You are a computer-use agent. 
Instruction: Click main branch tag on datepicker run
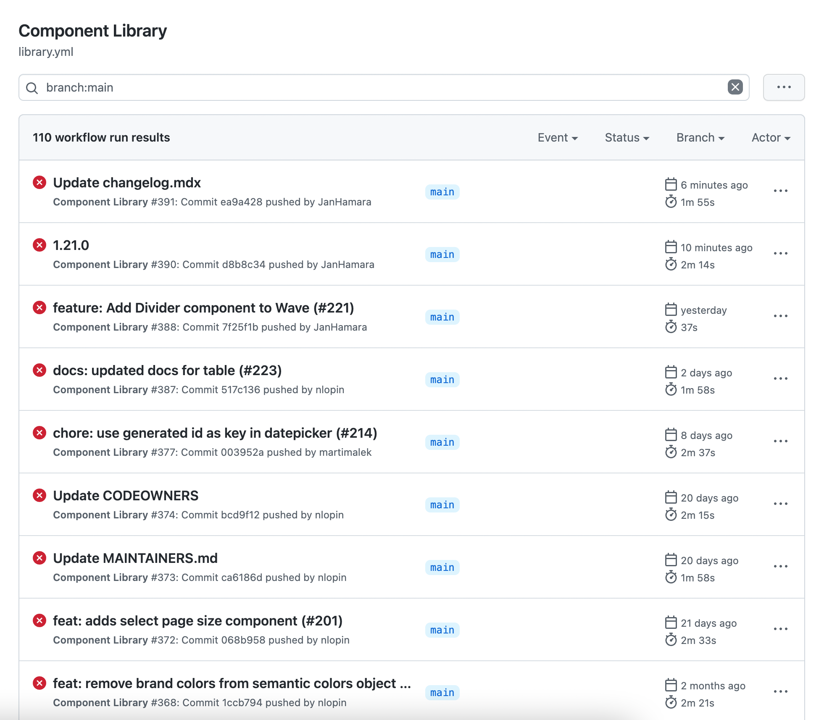click(442, 442)
